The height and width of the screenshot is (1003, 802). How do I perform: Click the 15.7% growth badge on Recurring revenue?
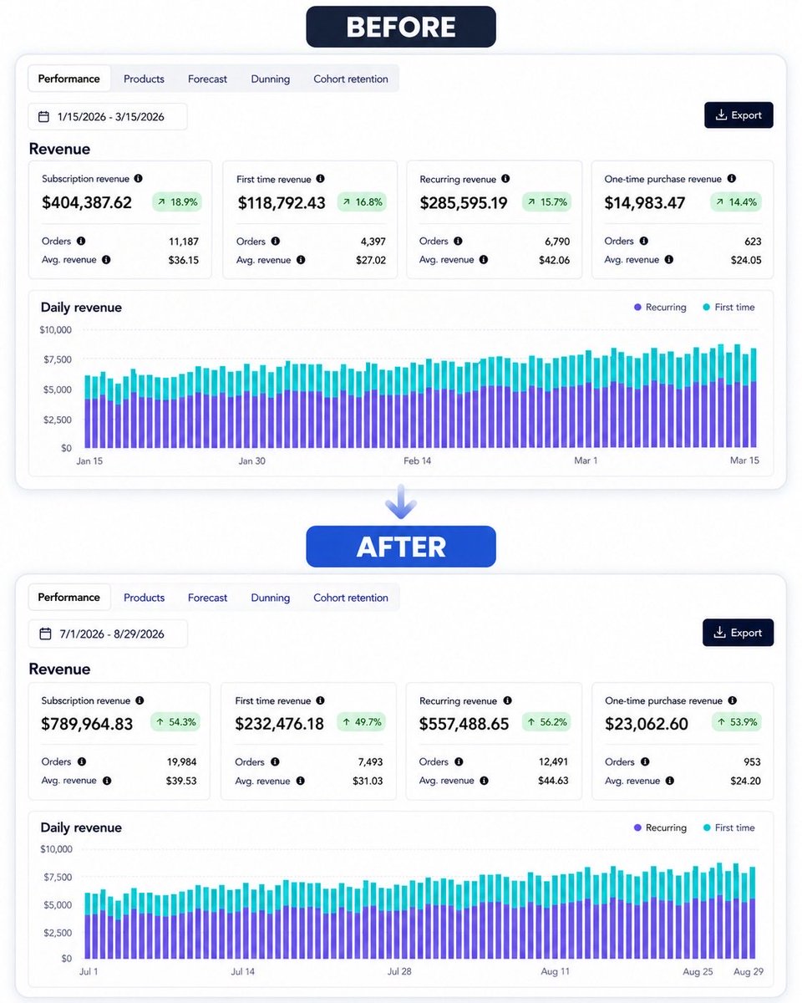tap(546, 202)
